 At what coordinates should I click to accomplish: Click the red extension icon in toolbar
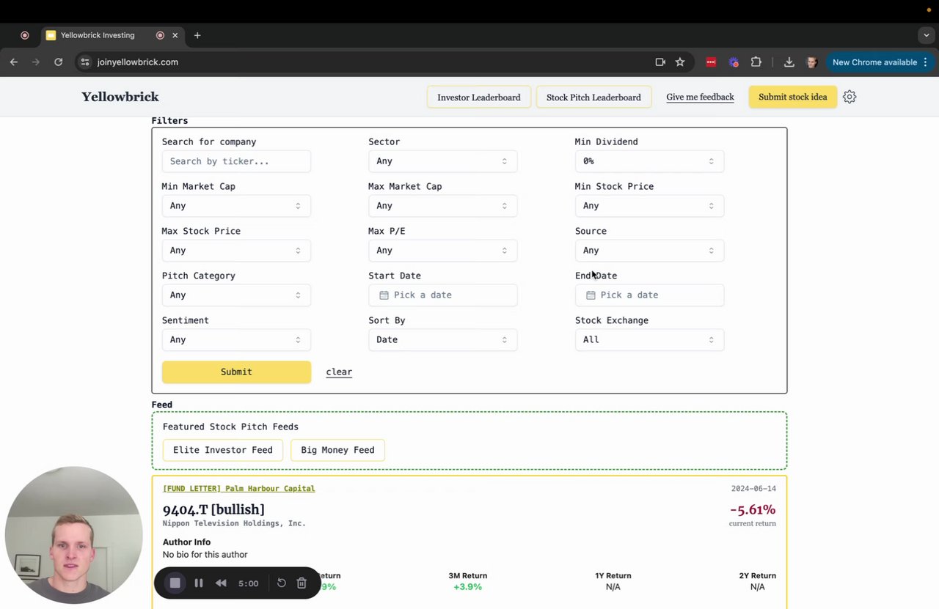[x=711, y=62]
